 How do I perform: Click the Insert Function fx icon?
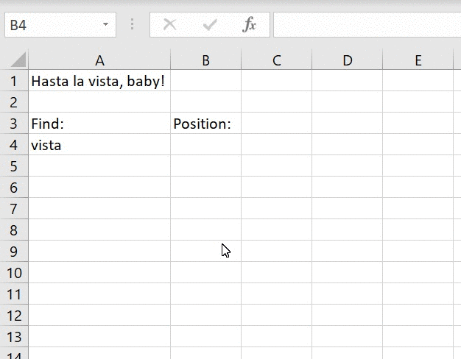250,25
